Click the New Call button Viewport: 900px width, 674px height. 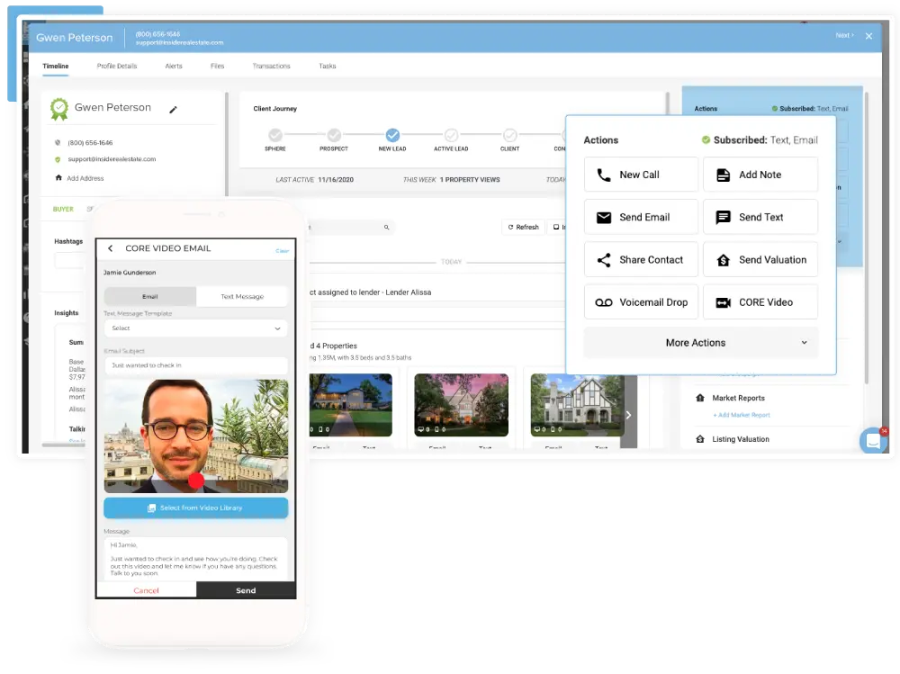click(x=641, y=175)
